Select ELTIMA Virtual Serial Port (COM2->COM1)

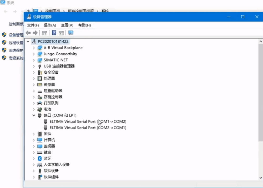tap(88, 128)
